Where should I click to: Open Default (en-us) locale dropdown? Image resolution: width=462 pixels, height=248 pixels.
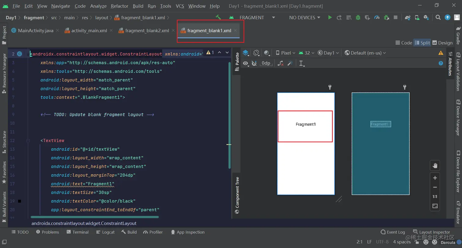tap(365, 53)
